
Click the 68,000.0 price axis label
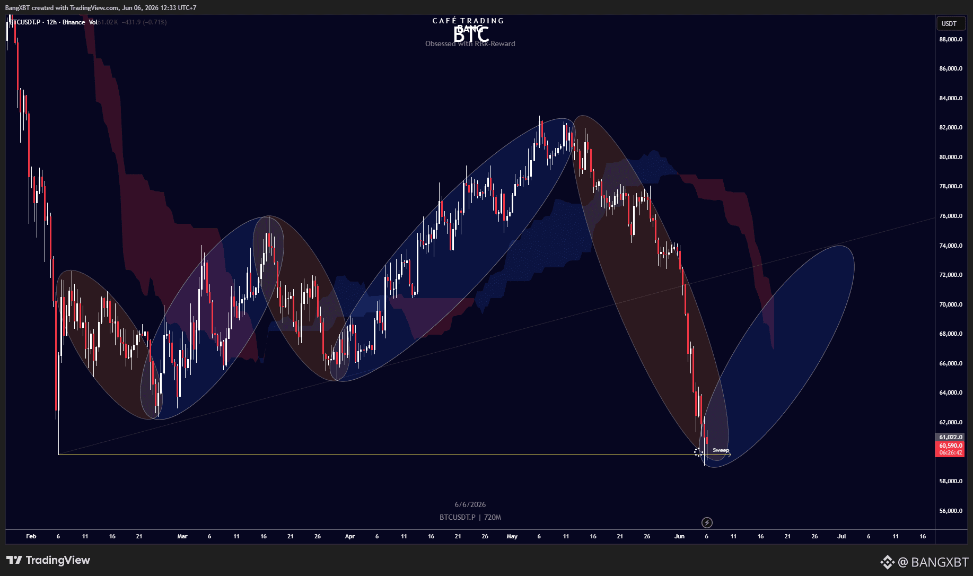pyautogui.click(x=951, y=334)
